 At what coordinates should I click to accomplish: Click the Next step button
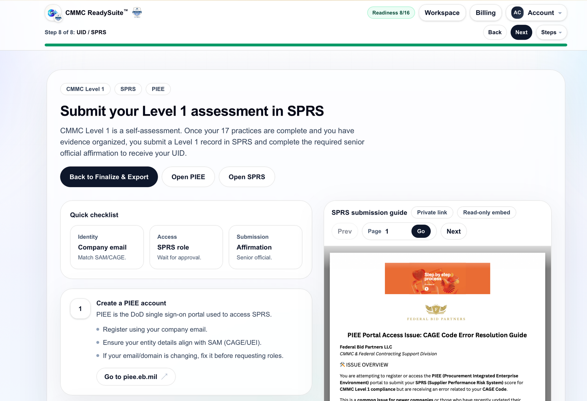(x=521, y=32)
